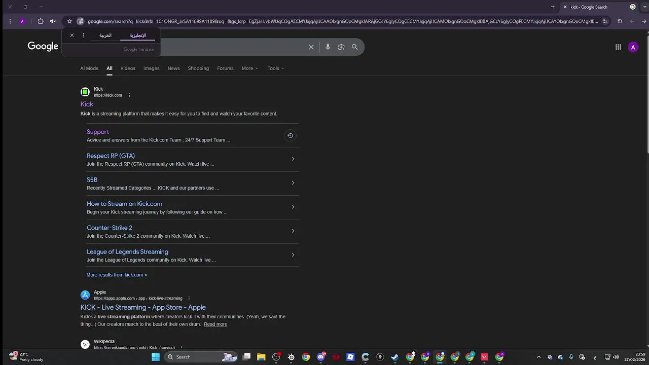Open the Kick result title link
The width and height of the screenshot is (649, 365).
87,104
